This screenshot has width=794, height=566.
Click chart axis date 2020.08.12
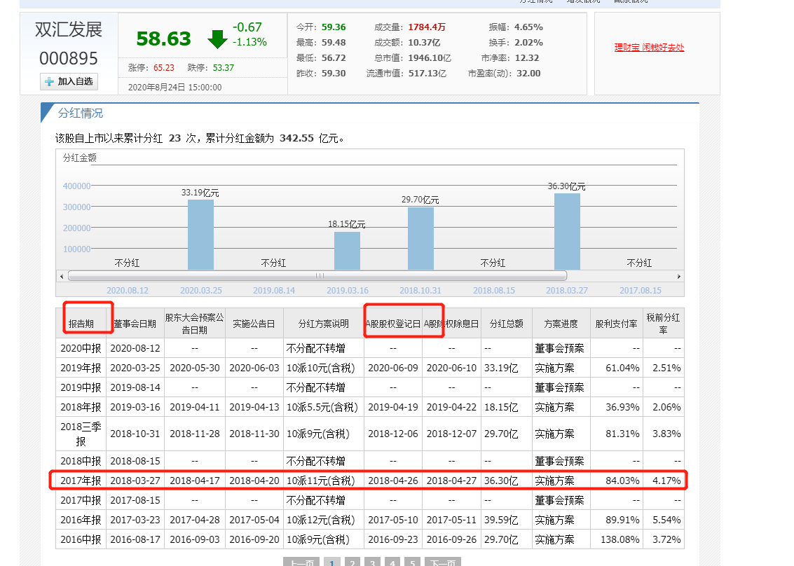[x=128, y=291]
